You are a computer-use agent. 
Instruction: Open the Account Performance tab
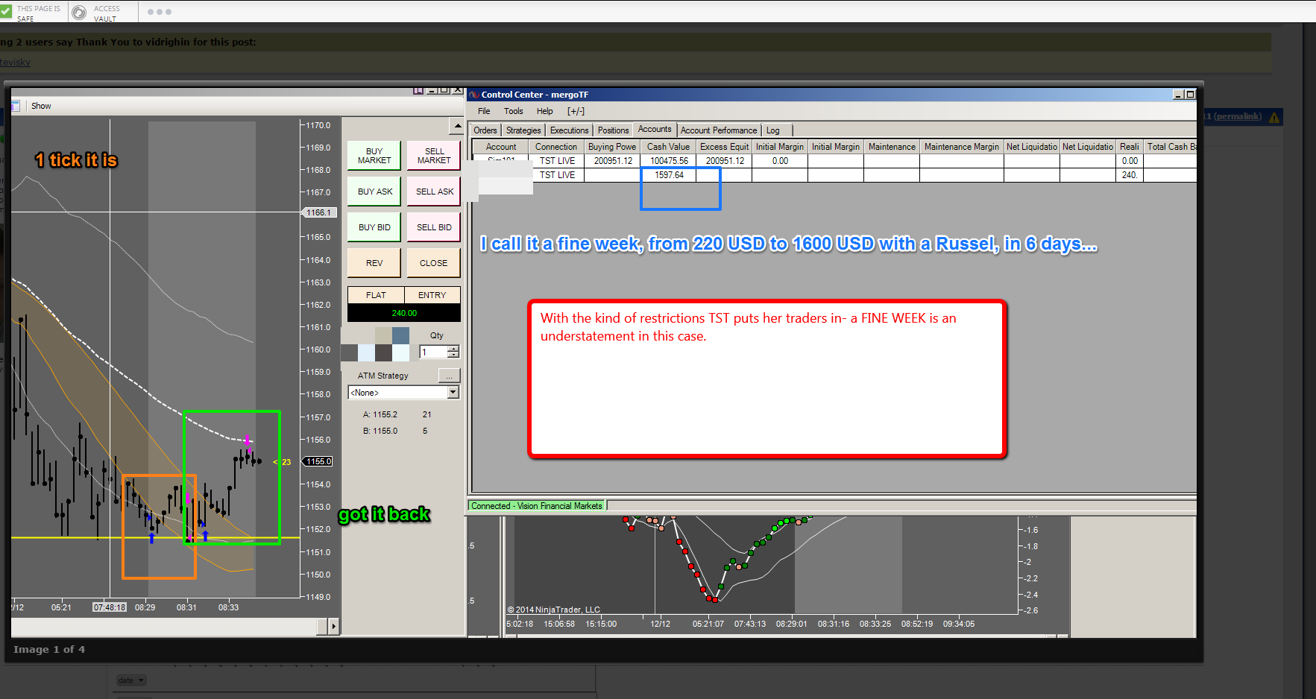tap(719, 130)
